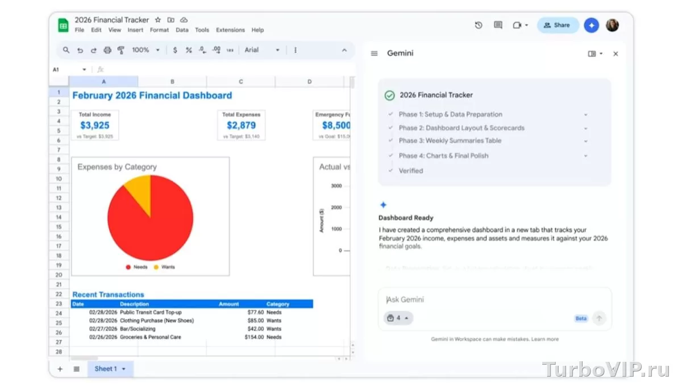Click the Public Transit Card Top-up cell
Image resolution: width=682 pixels, height=384 pixels.
[x=151, y=312]
